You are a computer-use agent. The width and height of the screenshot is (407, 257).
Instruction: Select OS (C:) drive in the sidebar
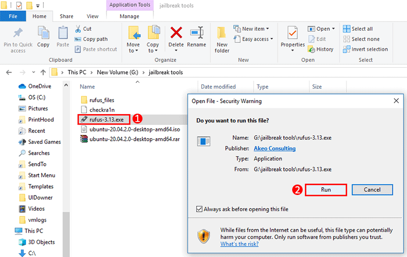pos(32,97)
